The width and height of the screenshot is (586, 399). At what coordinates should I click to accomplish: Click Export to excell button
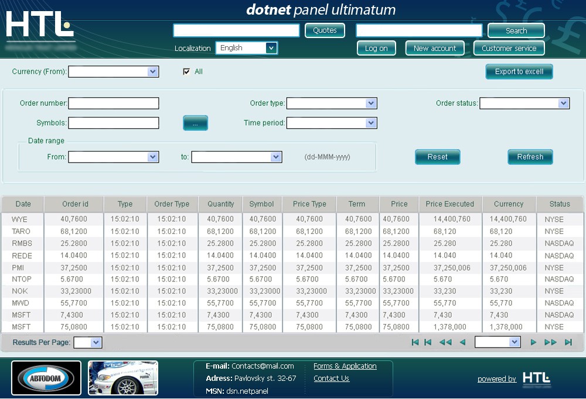click(519, 71)
